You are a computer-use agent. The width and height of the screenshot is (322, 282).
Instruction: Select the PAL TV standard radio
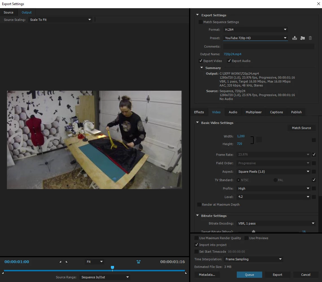pyautogui.click(x=275, y=180)
